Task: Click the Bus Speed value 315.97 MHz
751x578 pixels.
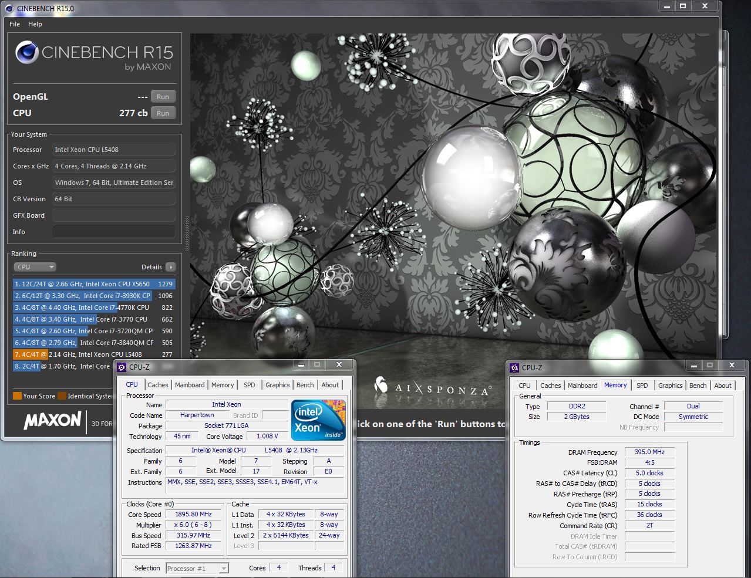Action: (x=193, y=535)
